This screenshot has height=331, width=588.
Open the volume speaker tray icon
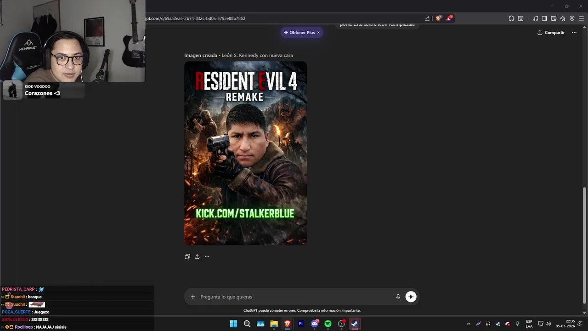pyautogui.click(x=548, y=324)
